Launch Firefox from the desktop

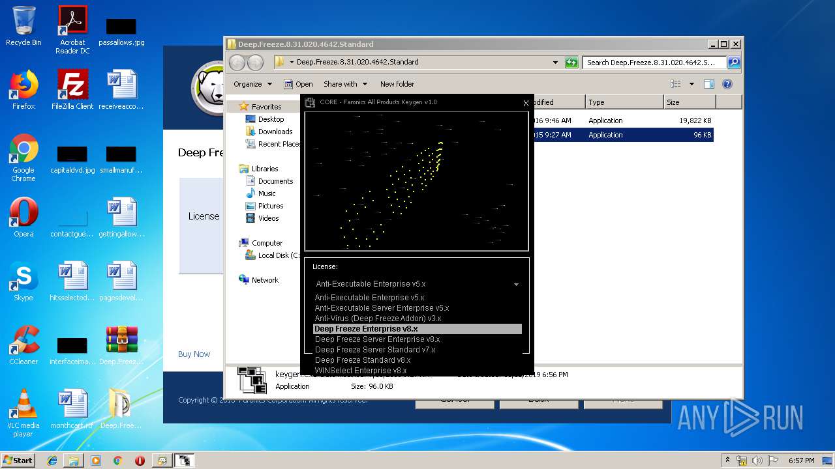tap(23, 90)
